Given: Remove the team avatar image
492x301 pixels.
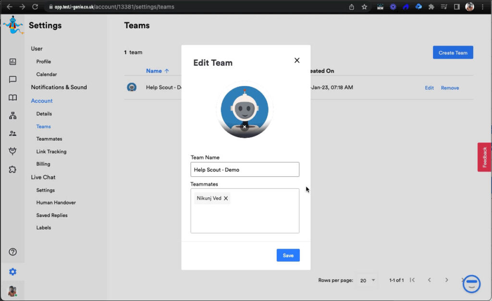Looking at the screenshot, I should pyautogui.click(x=245, y=127).
